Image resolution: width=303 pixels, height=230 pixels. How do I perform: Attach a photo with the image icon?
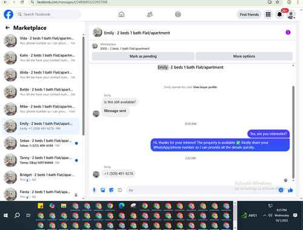pyautogui.click(x=103, y=190)
